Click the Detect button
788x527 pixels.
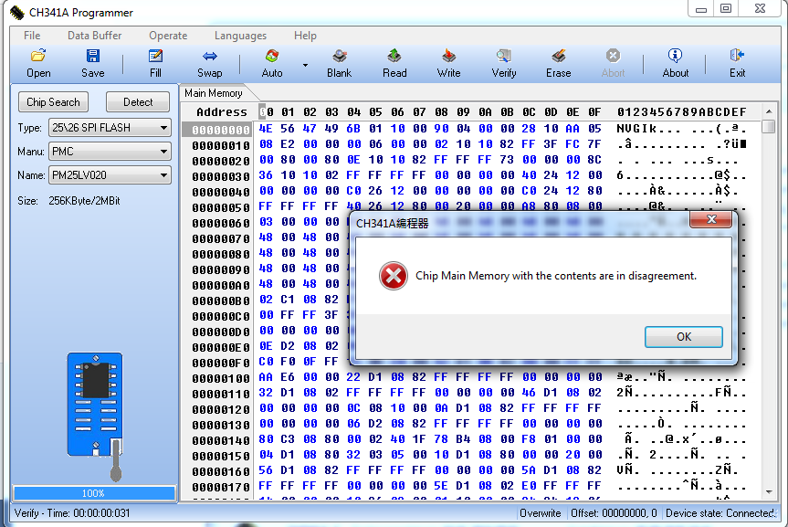(x=138, y=102)
